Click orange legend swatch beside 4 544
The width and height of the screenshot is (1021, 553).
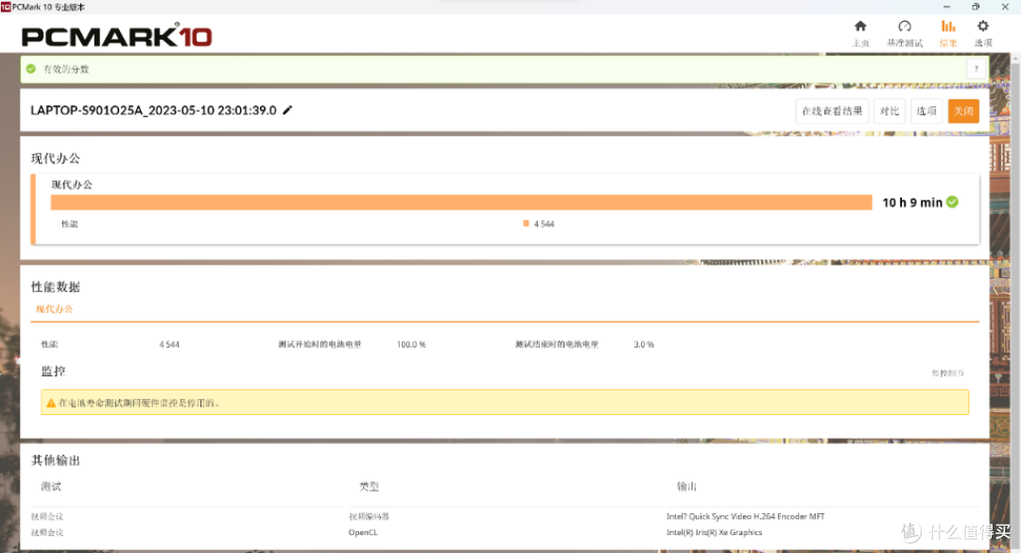526,223
